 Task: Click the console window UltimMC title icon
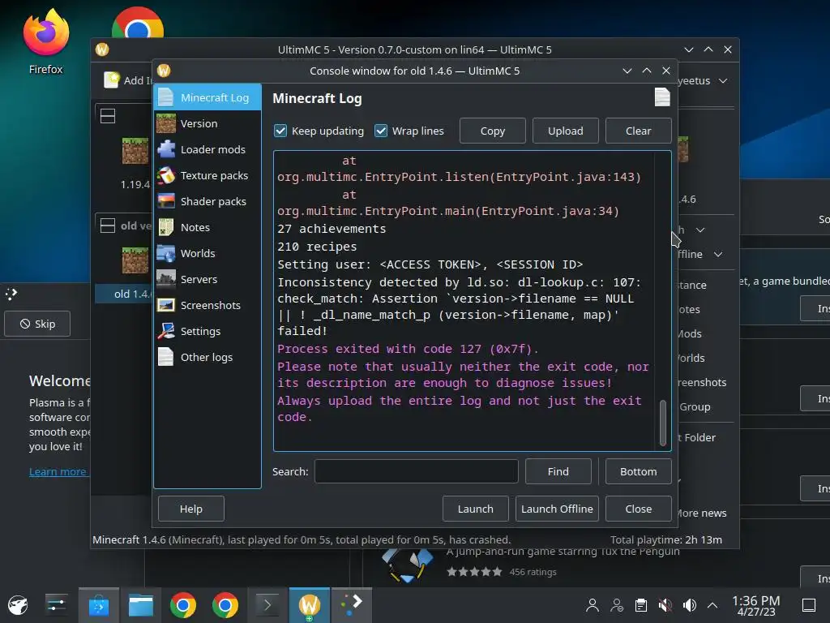tap(164, 71)
